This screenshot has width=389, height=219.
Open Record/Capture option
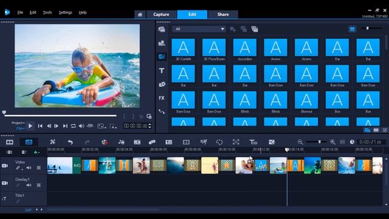click(x=105, y=142)
